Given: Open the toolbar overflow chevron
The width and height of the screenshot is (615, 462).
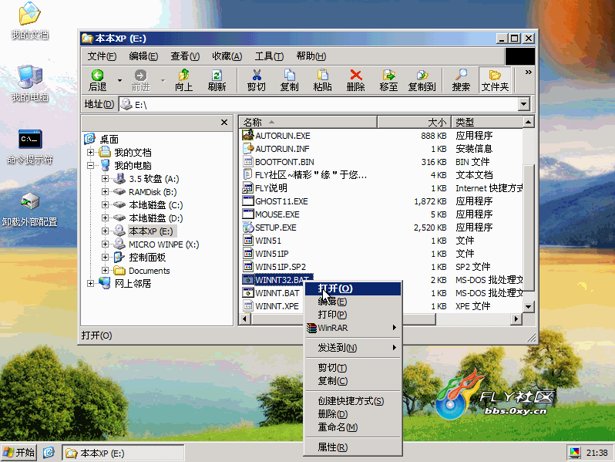Looking at the screenshot, I should click(x=529, y=73).
